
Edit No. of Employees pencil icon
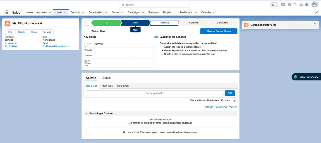point(154,61)
